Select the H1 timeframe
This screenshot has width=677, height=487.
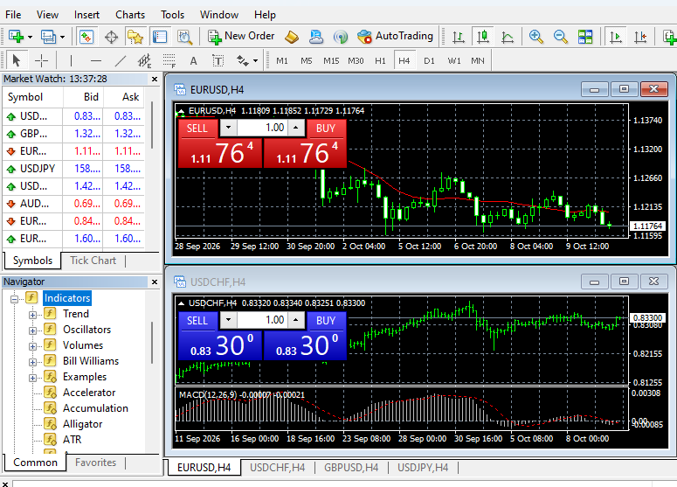(380, 61)
